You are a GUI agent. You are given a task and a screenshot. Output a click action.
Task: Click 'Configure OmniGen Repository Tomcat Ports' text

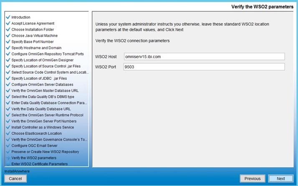click(x=48, y=54)
